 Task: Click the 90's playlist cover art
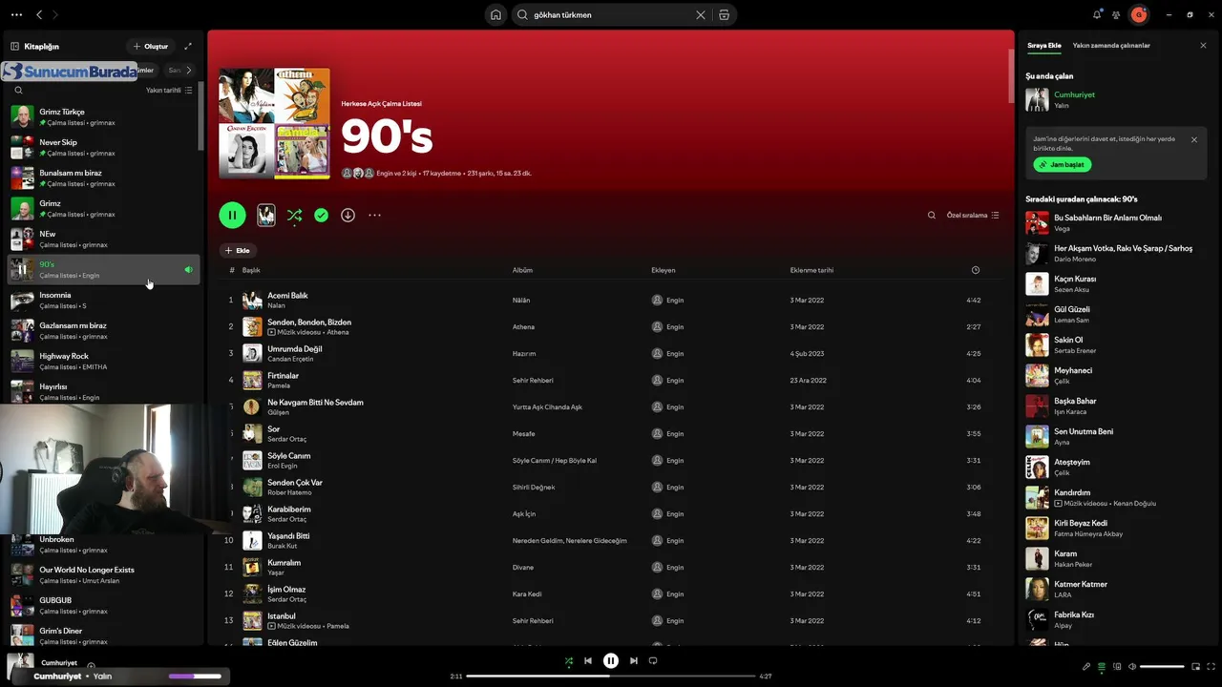[x=274, y=123]
